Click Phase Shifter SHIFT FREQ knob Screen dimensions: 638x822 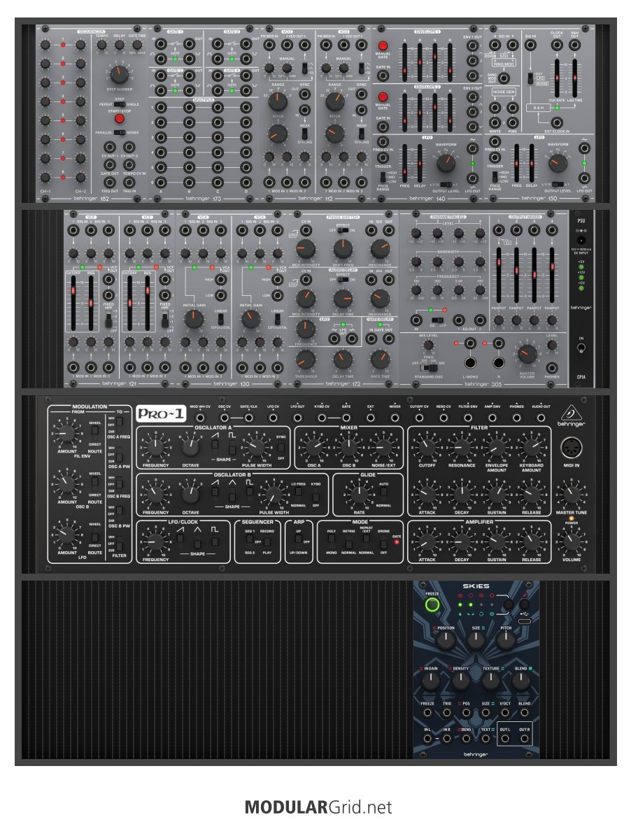click(x=343, y=249)
